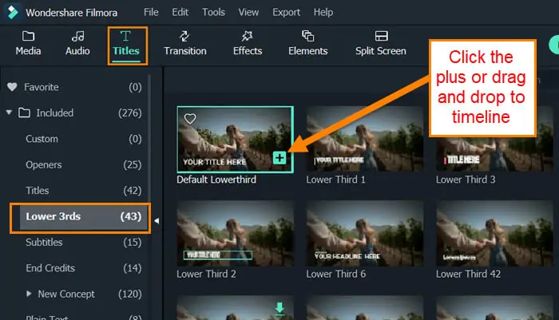Select the Lower Third 1 thumbnail
This screenshot has width=559, height=320.
(x=365, y=140)
